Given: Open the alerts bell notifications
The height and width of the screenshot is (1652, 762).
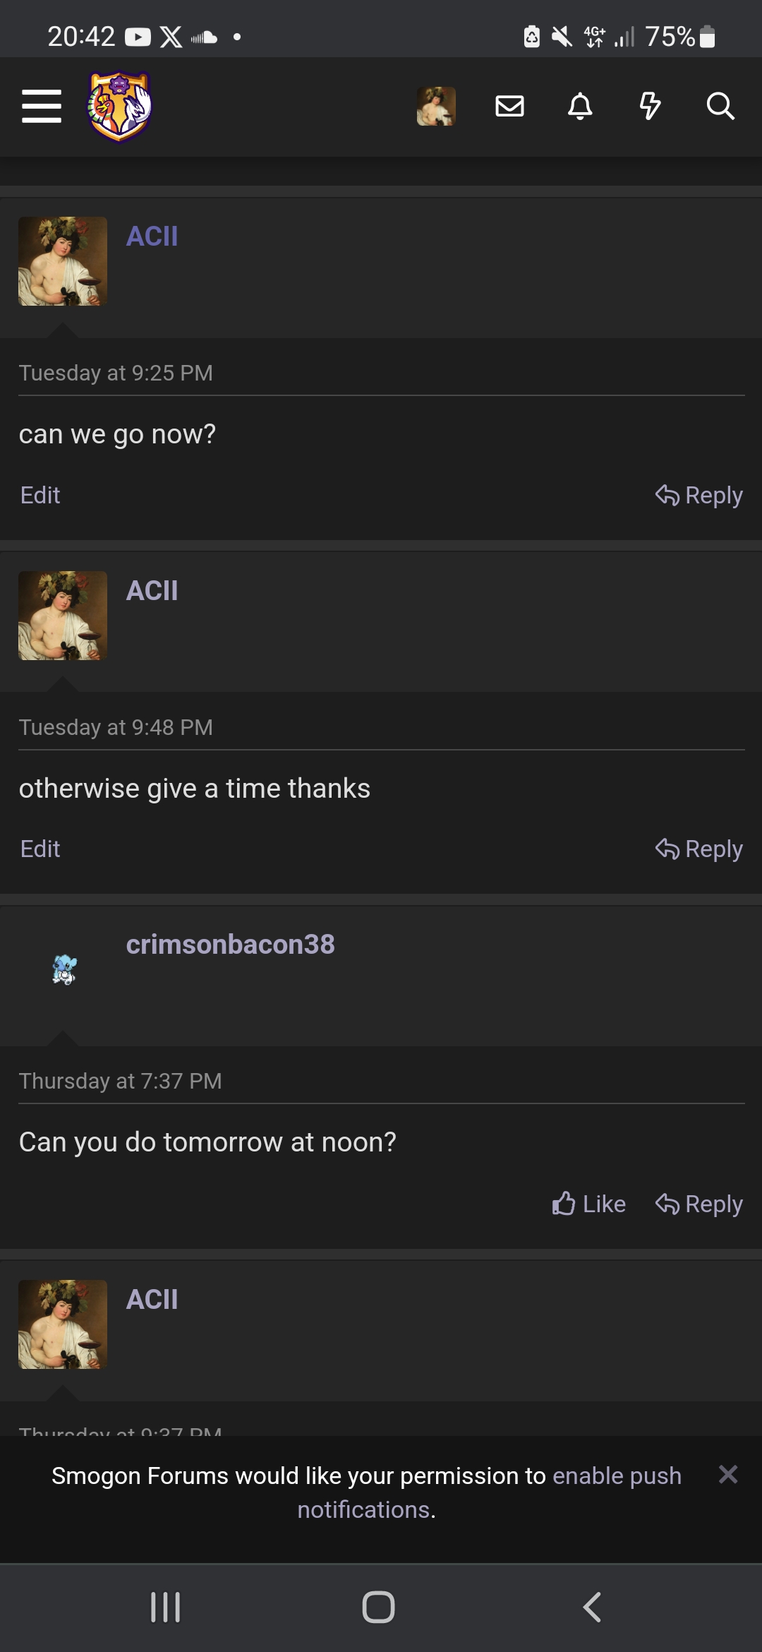Looking at the screenshot, I should tap(580, 106).
